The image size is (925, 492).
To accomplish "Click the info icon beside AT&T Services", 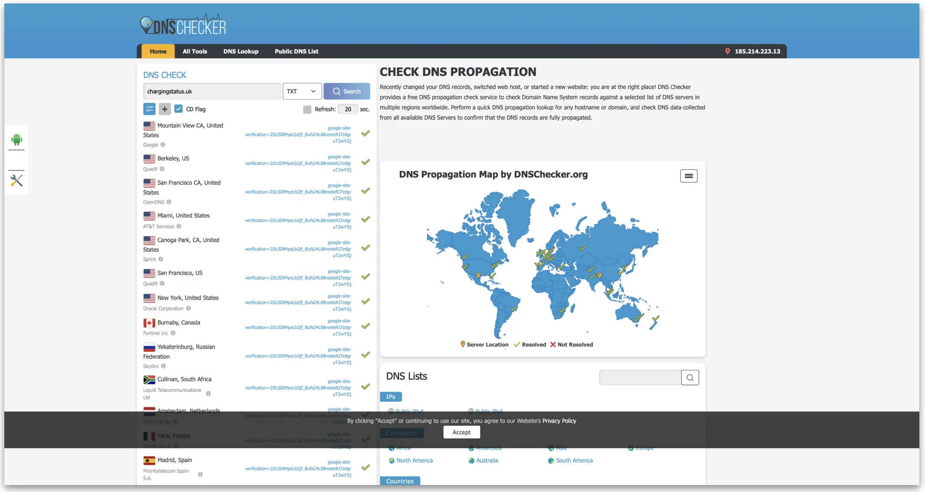I will tap(179, 226).
